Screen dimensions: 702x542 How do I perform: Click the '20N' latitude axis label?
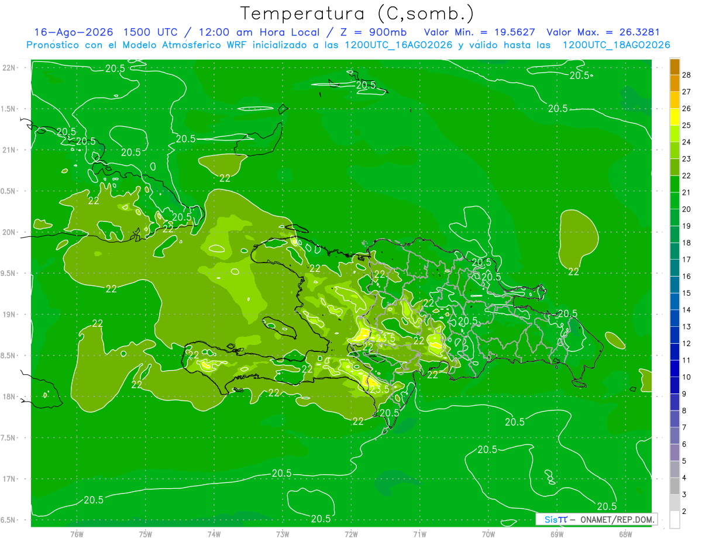[x=9, y=232]
